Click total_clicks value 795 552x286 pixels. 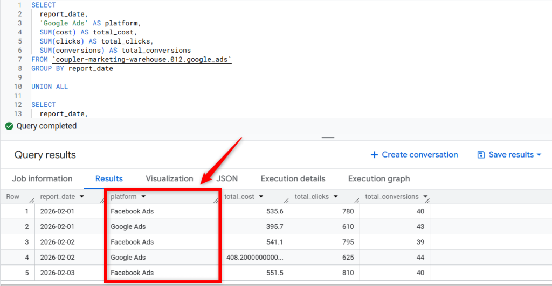(x=348, y=242)
